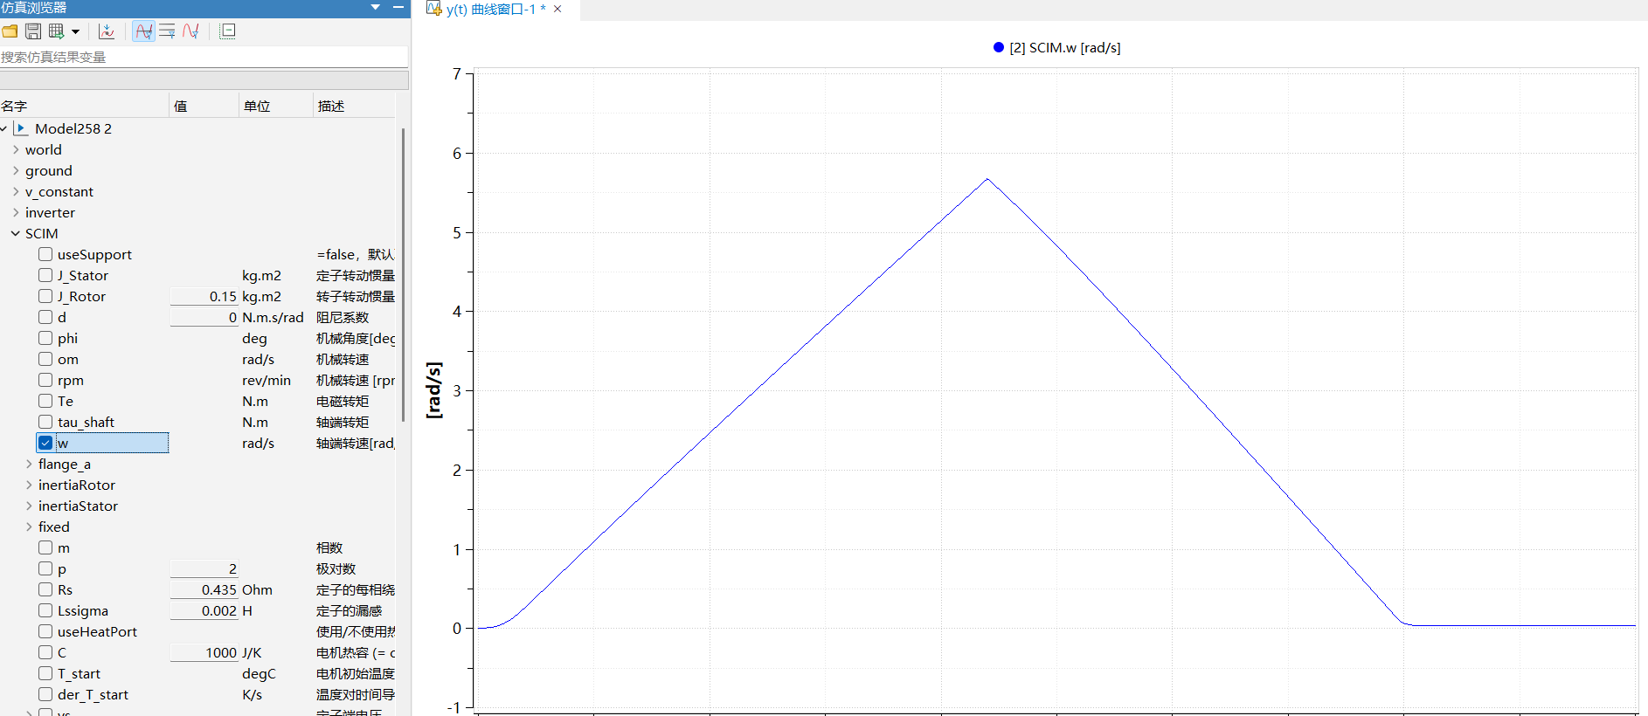Focus the search simulation variables field
1648x716 pixels.
point(204,57)
